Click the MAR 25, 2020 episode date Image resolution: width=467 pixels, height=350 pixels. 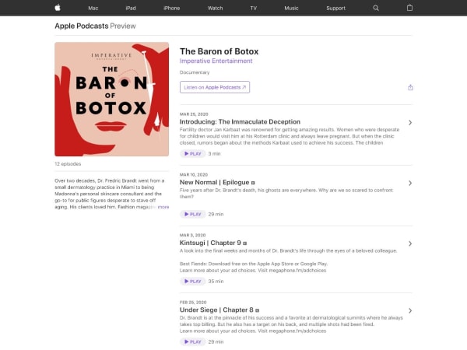[194, 114]
